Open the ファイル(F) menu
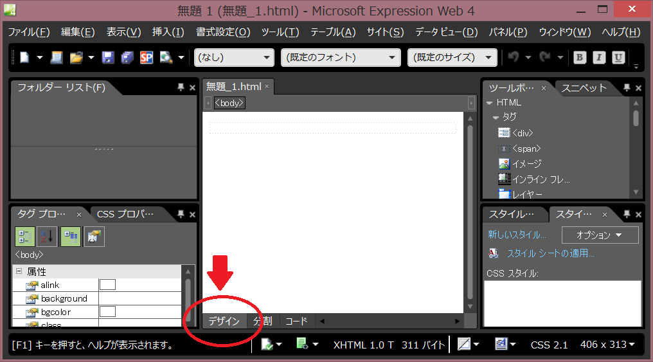This screenshot has width=653, height=362. [x=29, y=32]
